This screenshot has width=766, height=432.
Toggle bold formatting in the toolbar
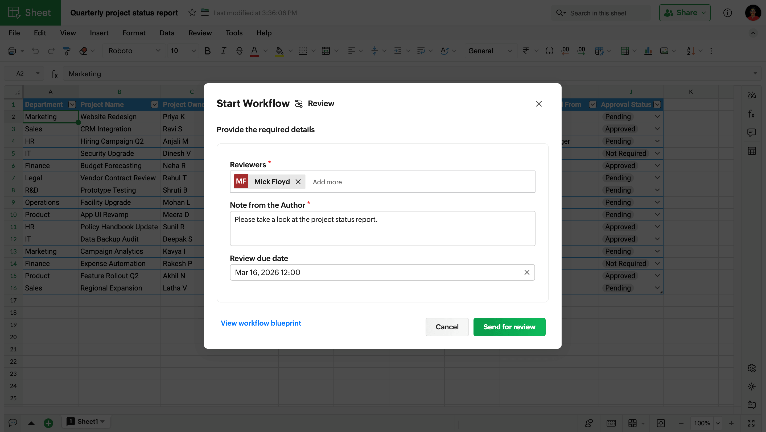tap(207, 51)
